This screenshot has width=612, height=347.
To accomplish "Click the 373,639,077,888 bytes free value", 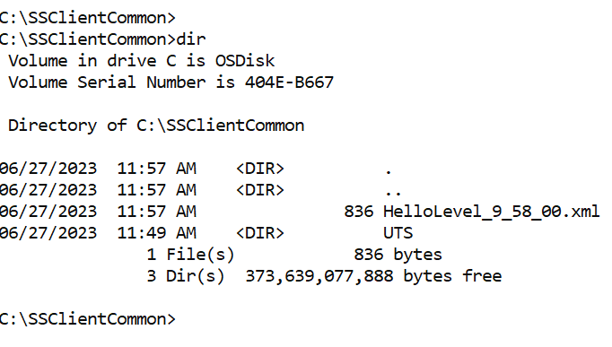I will tap(373, 276).
